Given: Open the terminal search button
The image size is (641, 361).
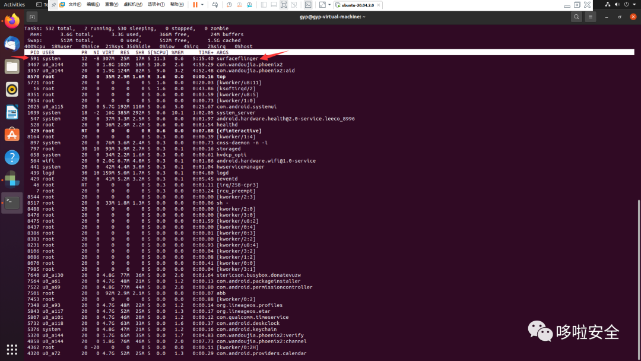Looking at the screenshot, I should pos(576,17).
